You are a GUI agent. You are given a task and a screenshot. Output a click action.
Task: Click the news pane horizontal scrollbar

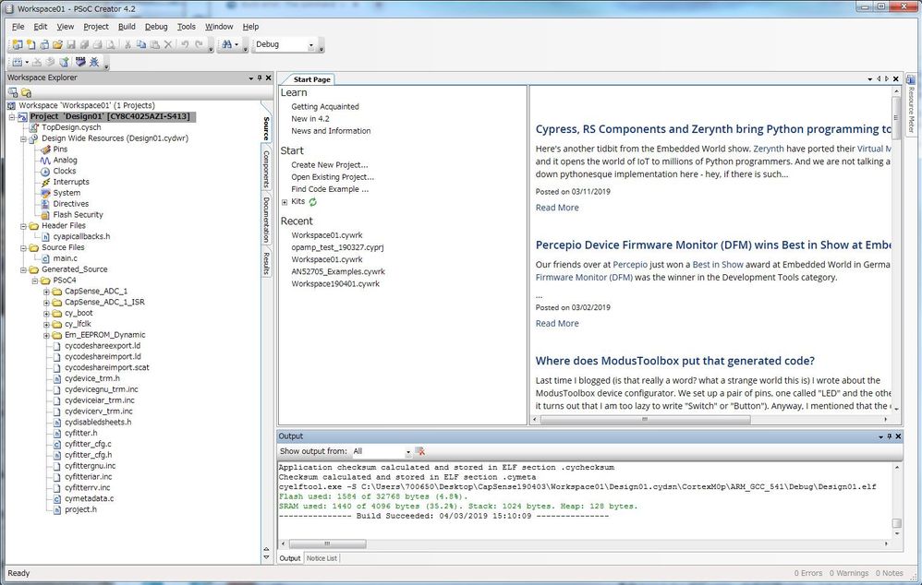point(645,419)
